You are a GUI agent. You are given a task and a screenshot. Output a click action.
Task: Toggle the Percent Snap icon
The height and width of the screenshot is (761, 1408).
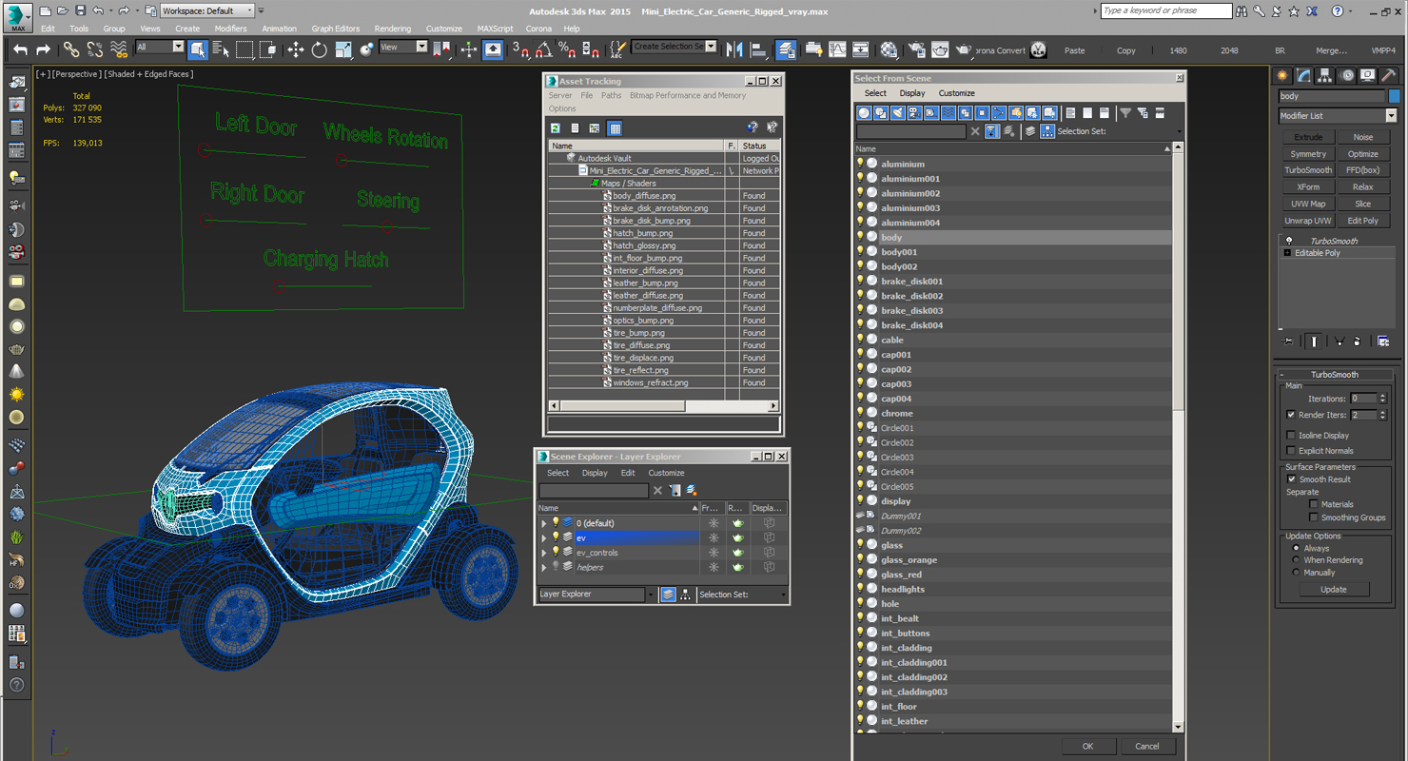coord(567,49)
